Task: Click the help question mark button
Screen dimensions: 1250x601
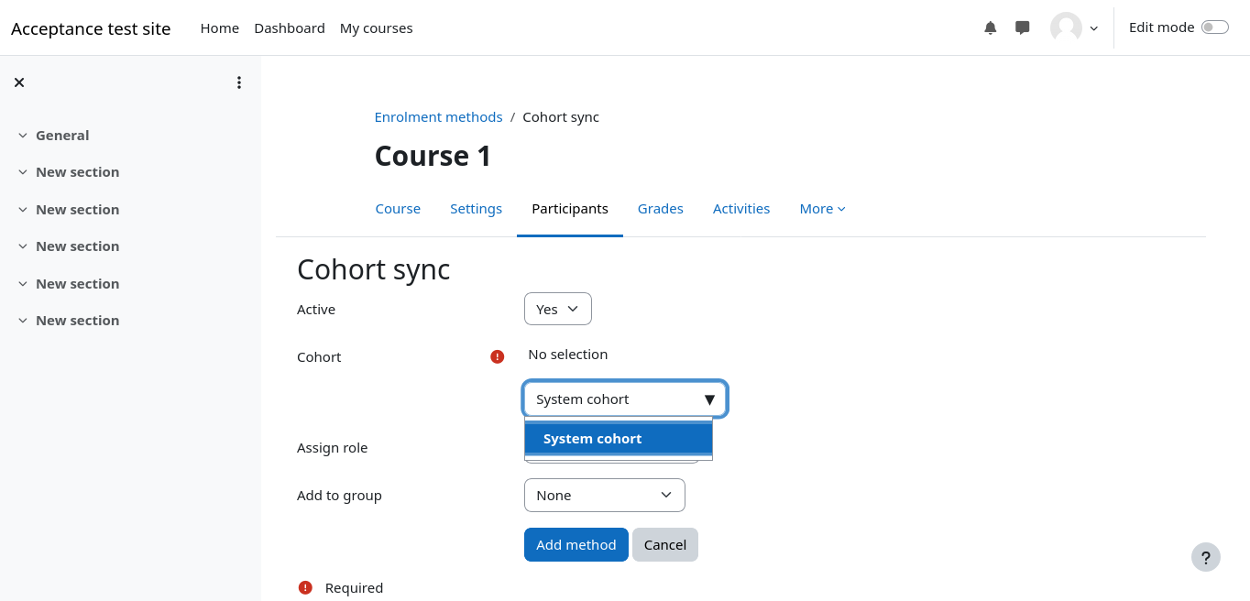Action: pyautogui.click(x=1205, y=557)
